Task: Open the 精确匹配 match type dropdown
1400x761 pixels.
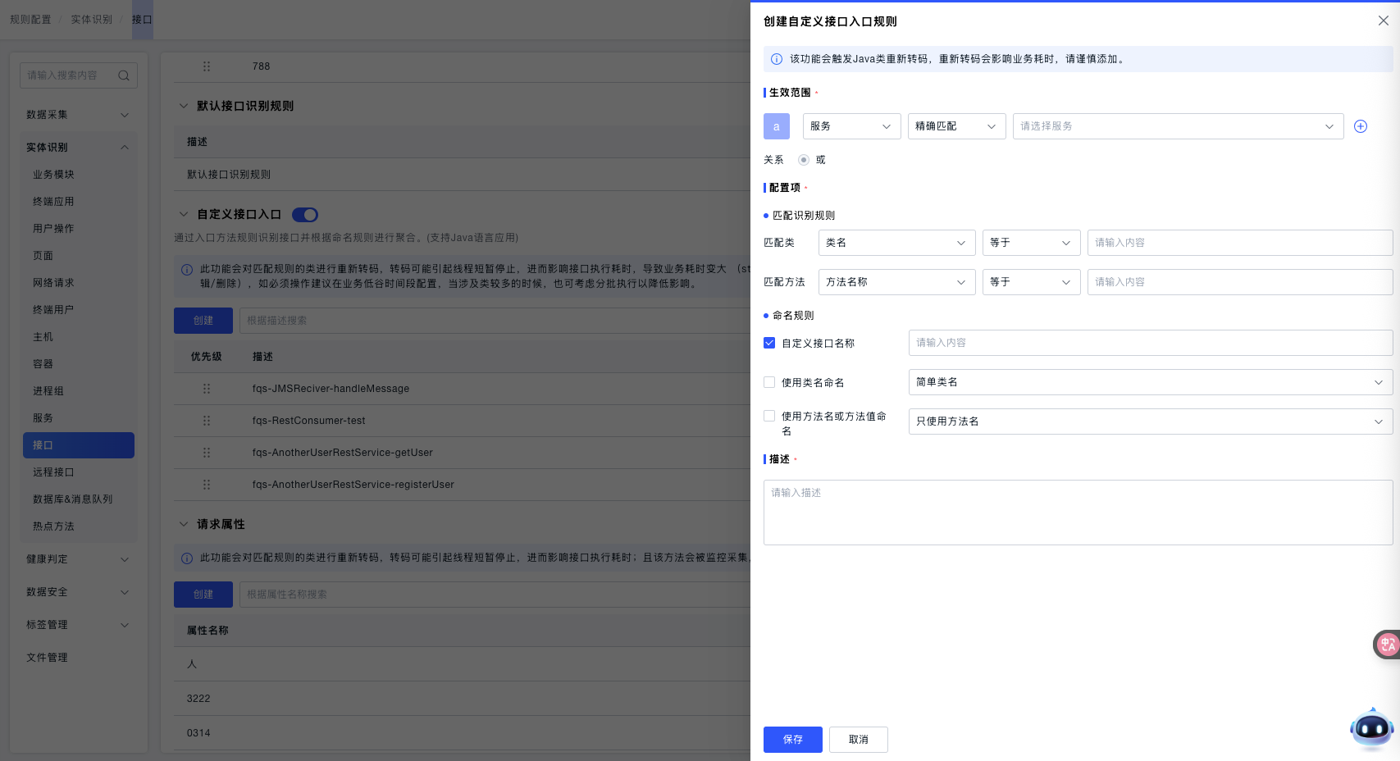Action: point(956,126)
